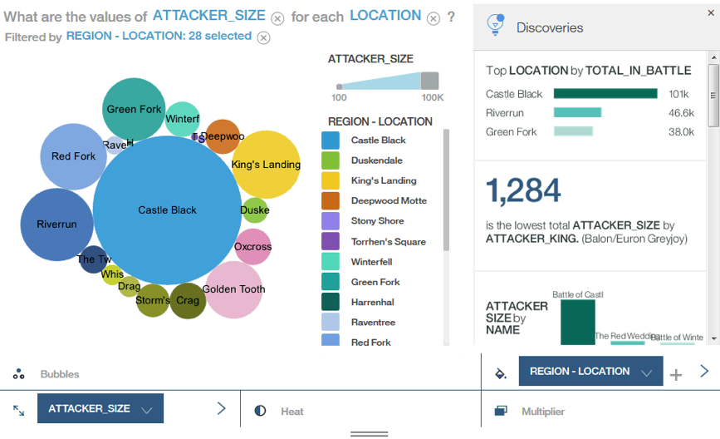Viewport: 720px width, 439px height.
Task: Select the Raventree legend swatch
Action: [331, 323]
